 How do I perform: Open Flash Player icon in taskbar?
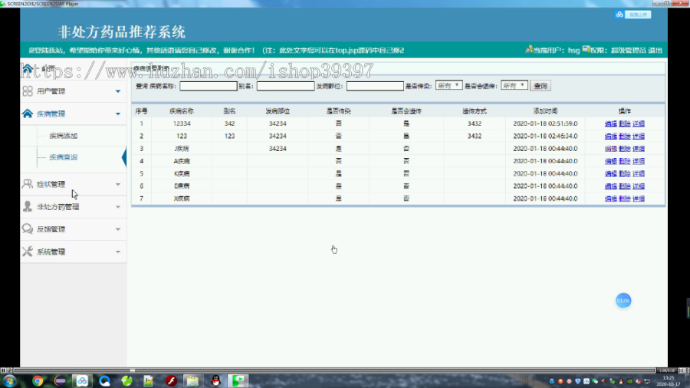(x=171, y=381)
